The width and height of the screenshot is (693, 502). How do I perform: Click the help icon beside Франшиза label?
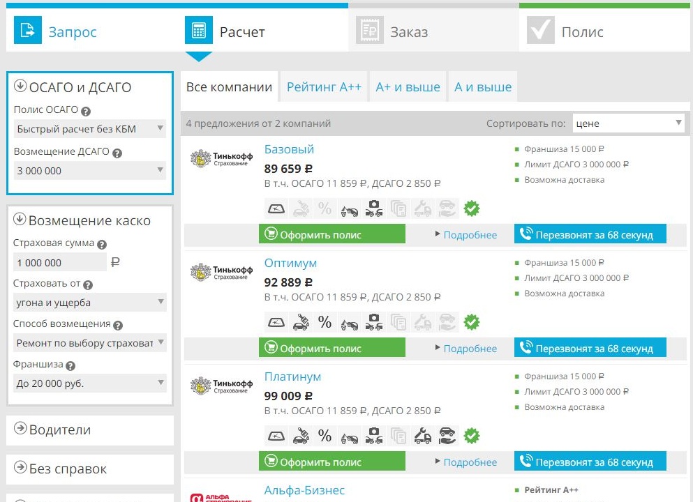pos(70,365)
